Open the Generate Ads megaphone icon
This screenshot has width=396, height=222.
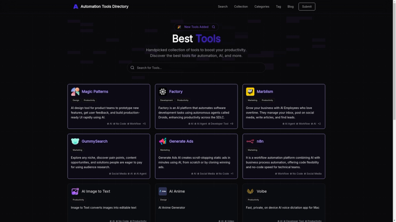(163, 141)
